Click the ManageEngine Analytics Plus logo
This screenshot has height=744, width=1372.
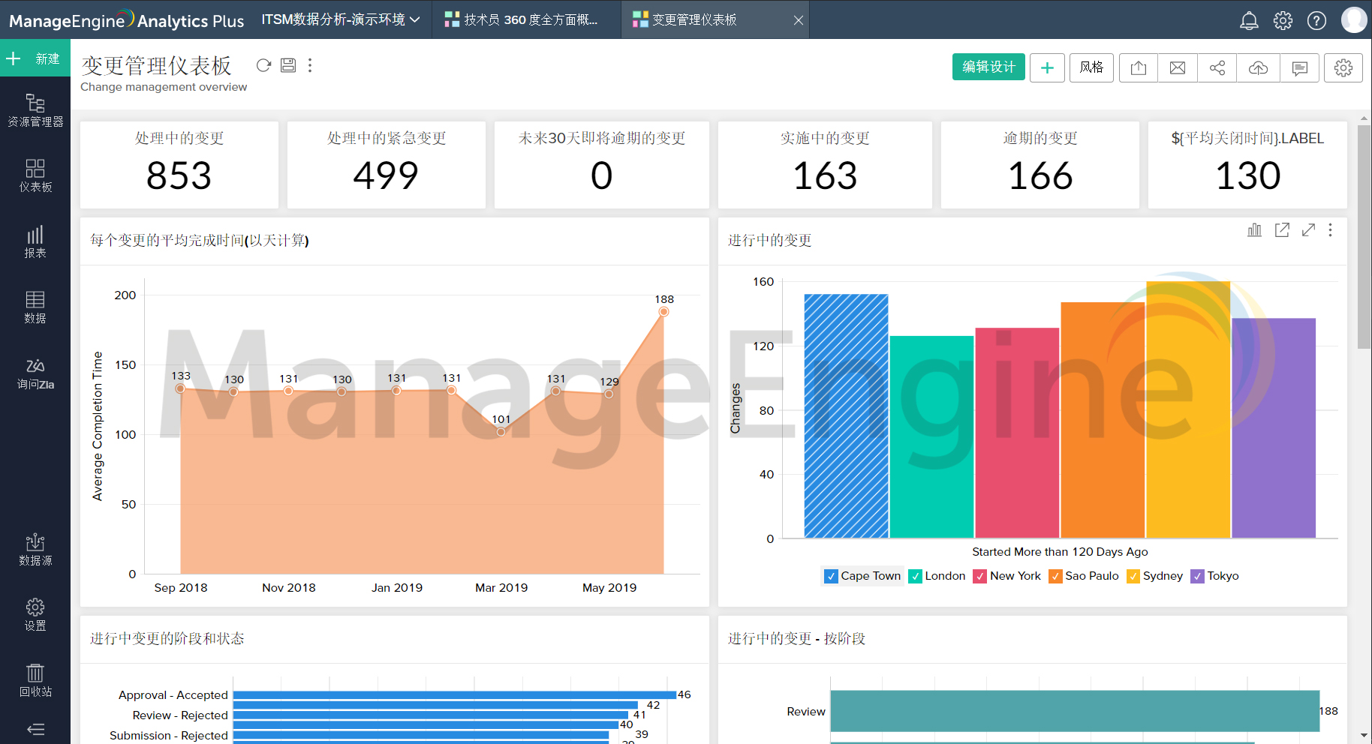[x=126, y=20]
